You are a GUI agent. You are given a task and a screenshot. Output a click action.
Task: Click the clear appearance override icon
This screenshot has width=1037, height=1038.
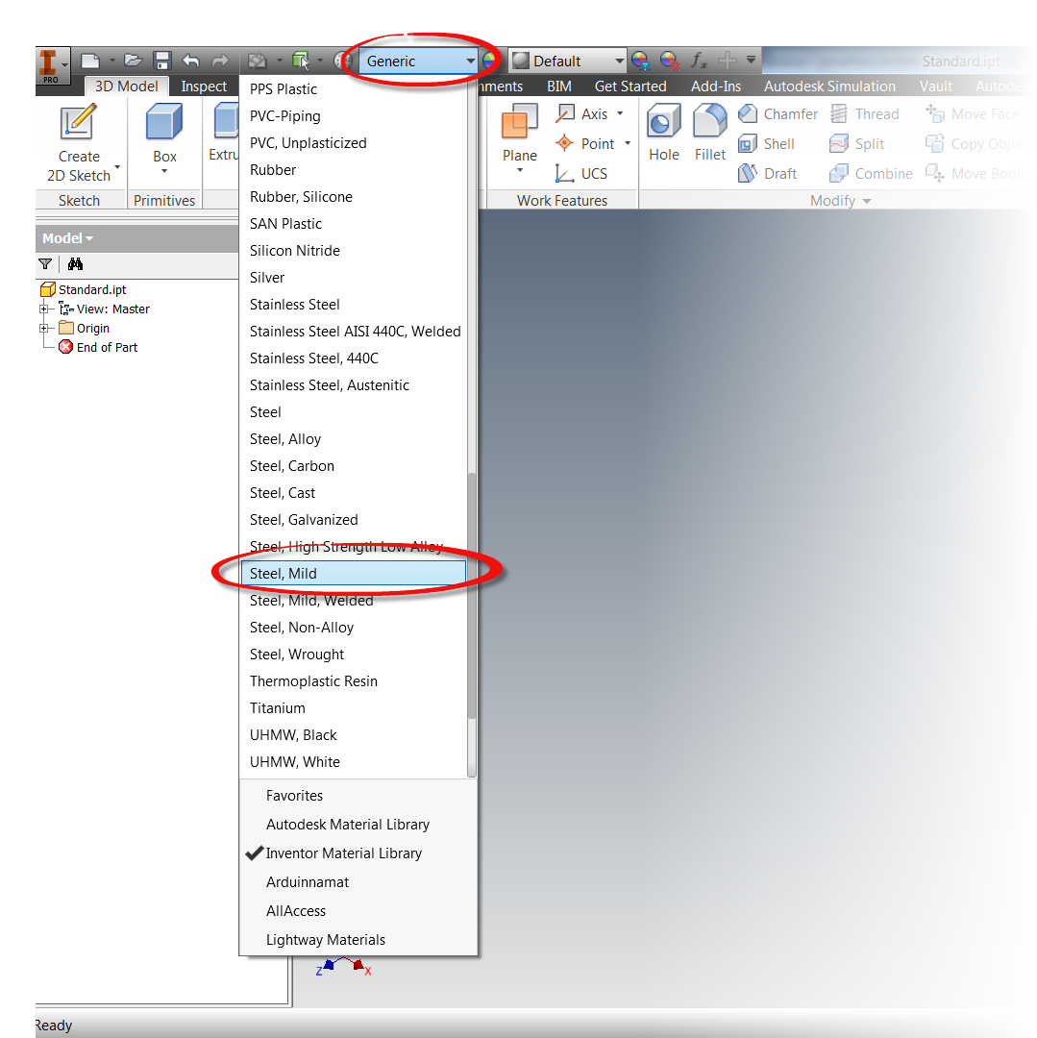point(670,61)
